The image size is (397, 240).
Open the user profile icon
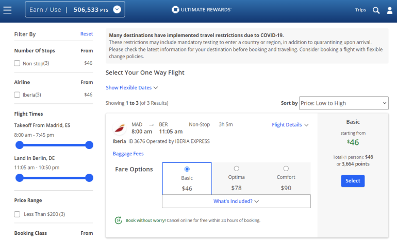tap(390, 10)
